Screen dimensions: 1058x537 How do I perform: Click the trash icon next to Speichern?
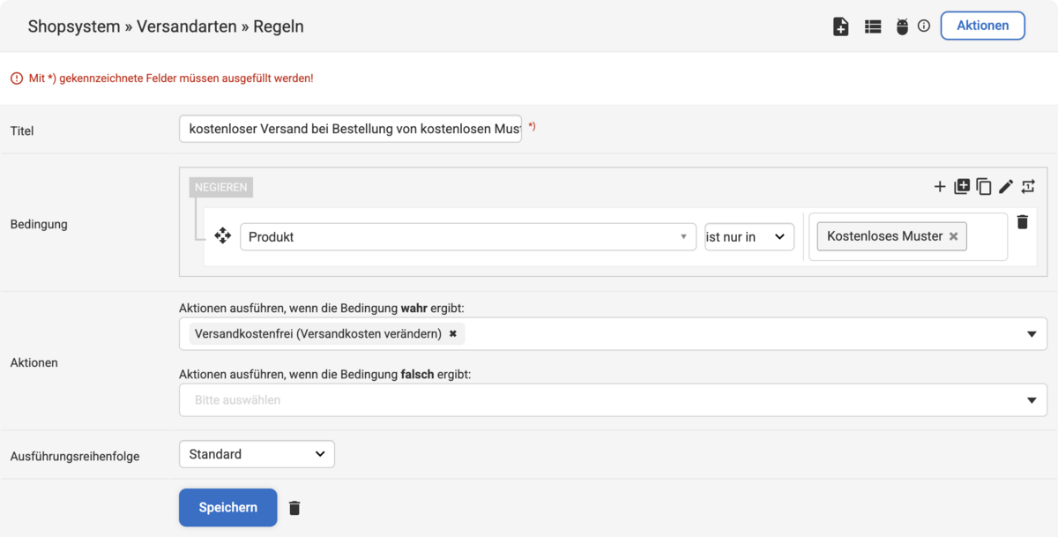tap(294, 508)
